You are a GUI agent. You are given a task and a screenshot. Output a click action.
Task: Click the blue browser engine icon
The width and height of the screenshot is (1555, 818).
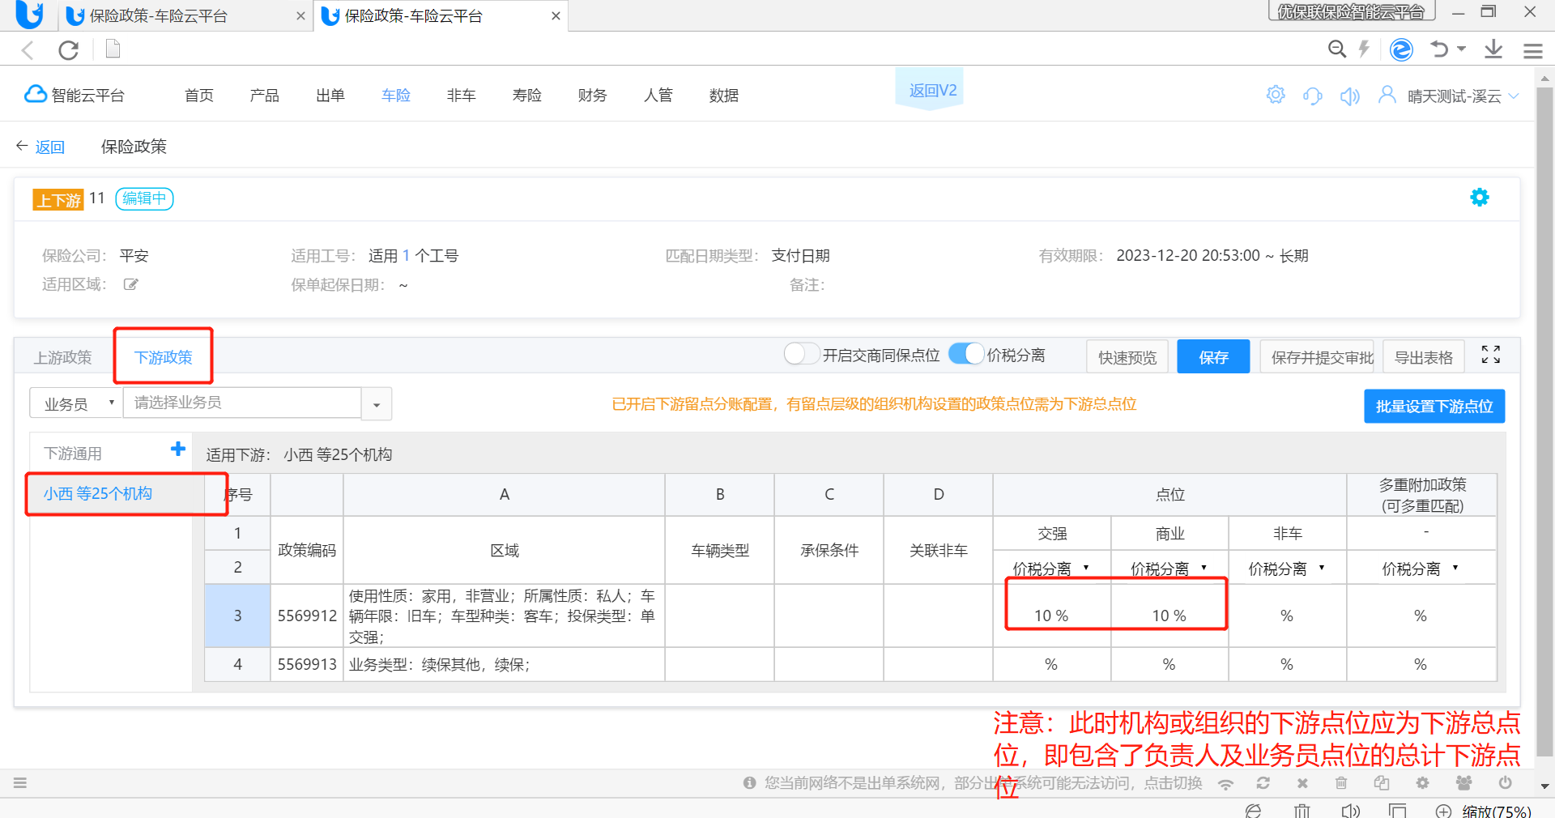click(1401, 49)
